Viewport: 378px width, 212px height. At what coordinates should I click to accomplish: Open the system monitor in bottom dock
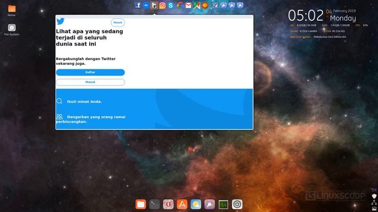tap(223, 204)
